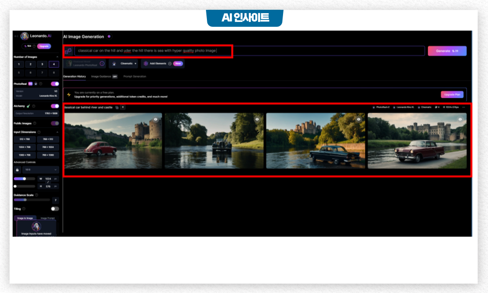The width and height of the screenshot is (488, 293).
Task: Toggle the Alchemy switch
Action: click(55, 106)
